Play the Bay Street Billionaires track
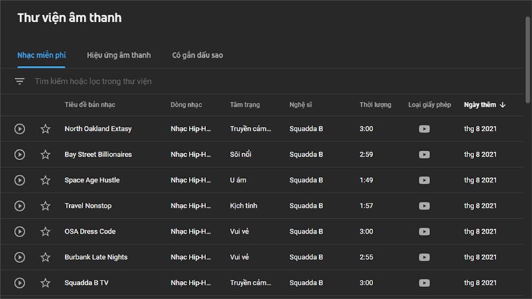532x299 pixels. click(20, 155)
